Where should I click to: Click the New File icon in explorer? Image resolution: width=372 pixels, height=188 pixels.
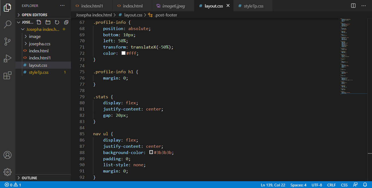(39, 22)
